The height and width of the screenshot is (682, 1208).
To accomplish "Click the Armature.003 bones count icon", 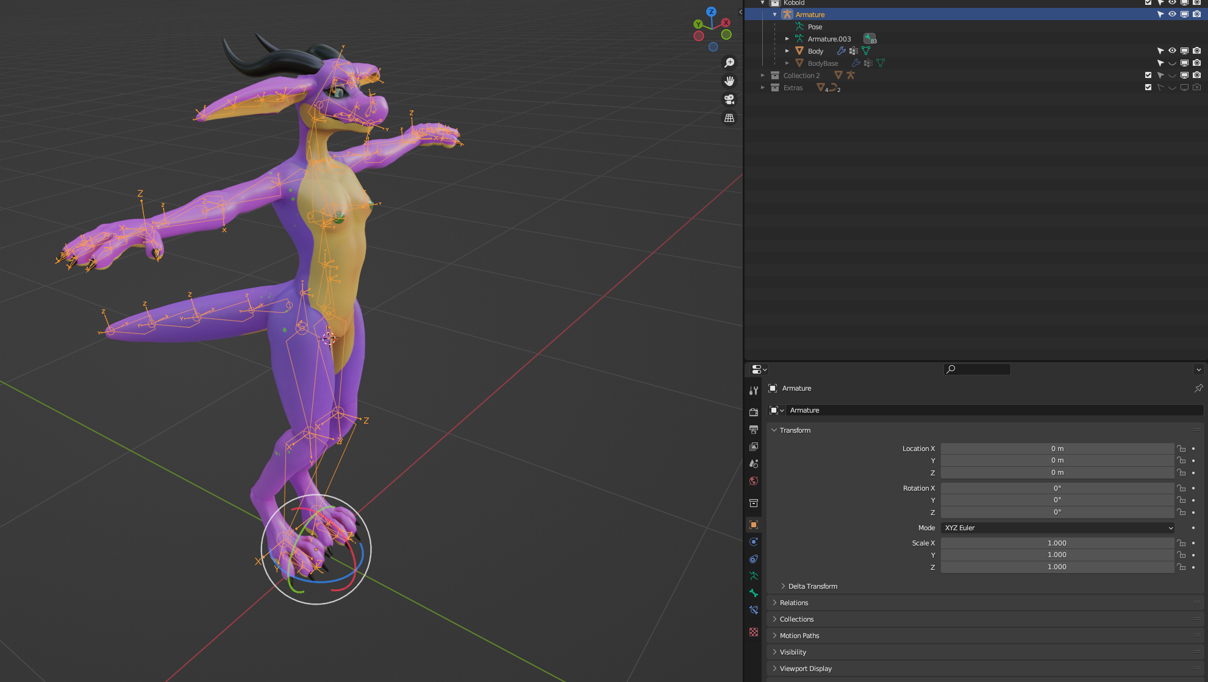I will click(870, 39).
